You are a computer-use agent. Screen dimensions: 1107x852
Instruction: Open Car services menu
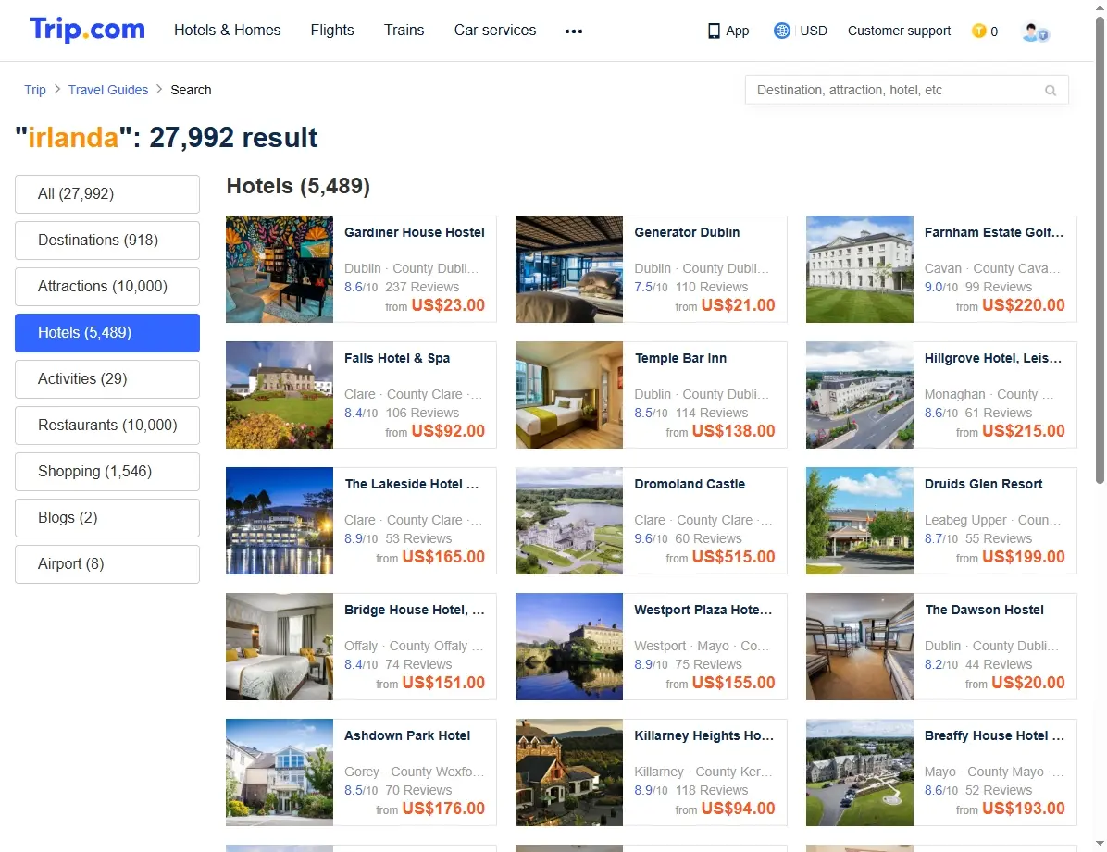[495, 30]
